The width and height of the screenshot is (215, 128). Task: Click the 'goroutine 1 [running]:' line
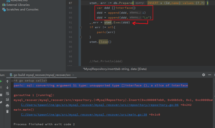coord(34,95)
